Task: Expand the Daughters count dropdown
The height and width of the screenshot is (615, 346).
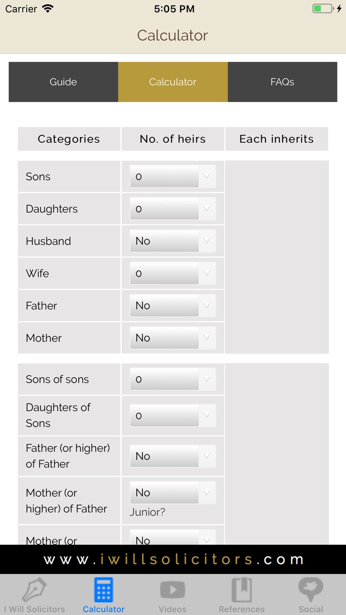Action: tap(173, 209)
